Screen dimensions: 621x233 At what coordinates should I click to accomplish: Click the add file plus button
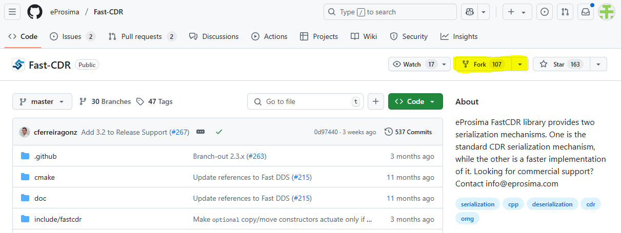[375, 101]
